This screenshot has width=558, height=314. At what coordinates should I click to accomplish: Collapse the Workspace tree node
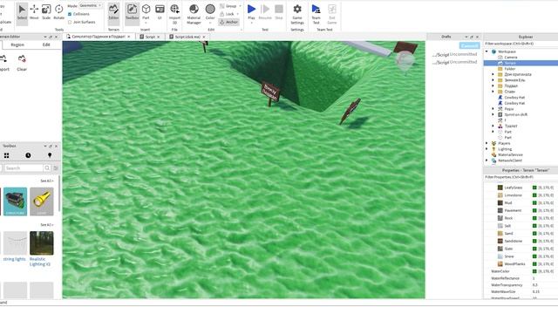point(487,51)
